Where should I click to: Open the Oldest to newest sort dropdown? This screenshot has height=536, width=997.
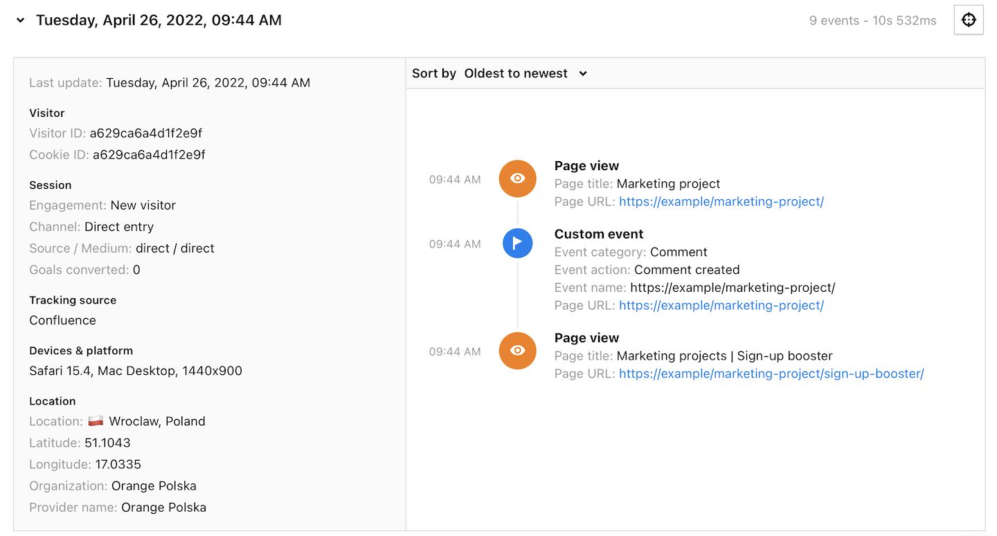coord(526,73)
